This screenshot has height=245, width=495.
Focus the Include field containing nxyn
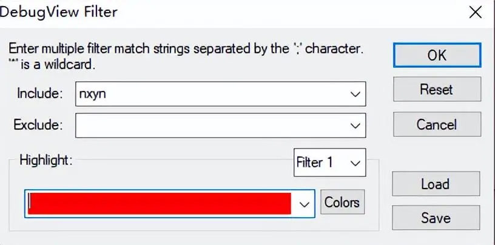pyautogui.click(x=206, y=93)
